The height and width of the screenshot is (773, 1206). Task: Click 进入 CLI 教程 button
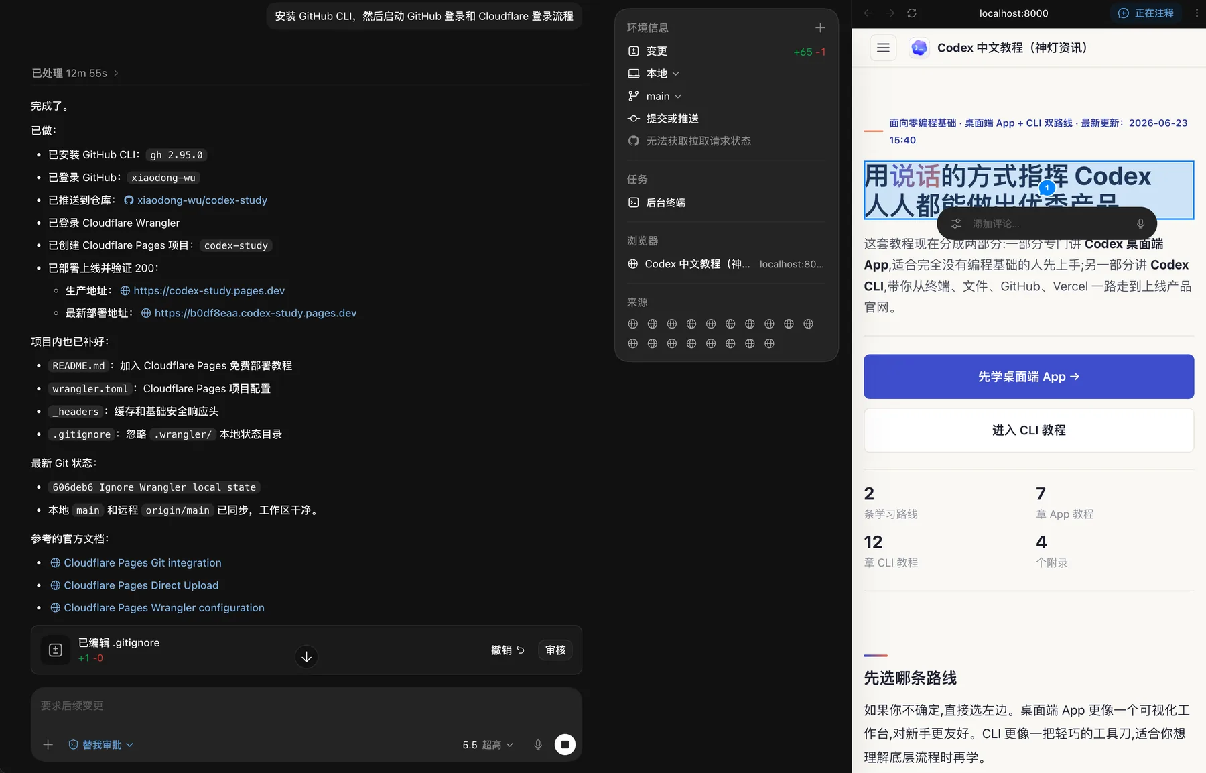click(x=1028, y=430)
